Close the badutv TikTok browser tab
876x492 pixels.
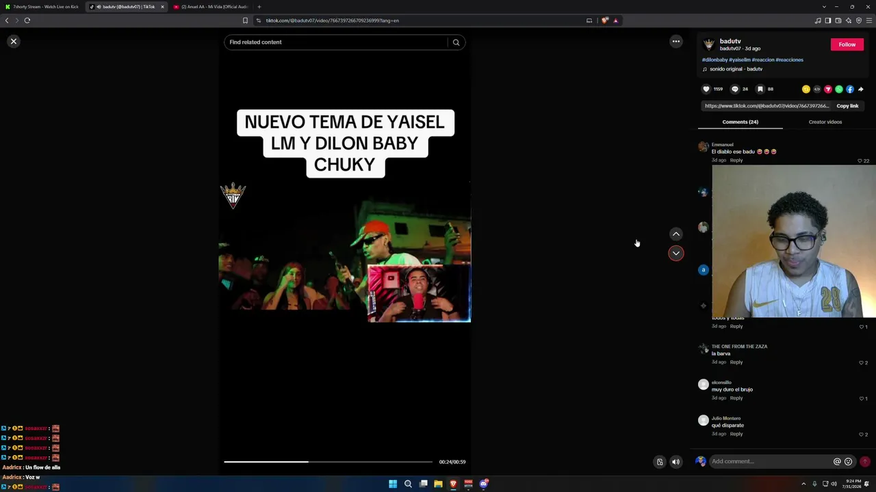tap(162, 7)
